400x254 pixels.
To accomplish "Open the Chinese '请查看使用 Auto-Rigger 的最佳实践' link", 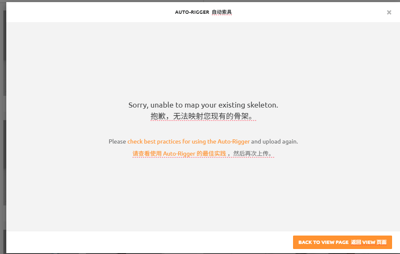I will 179,154.
